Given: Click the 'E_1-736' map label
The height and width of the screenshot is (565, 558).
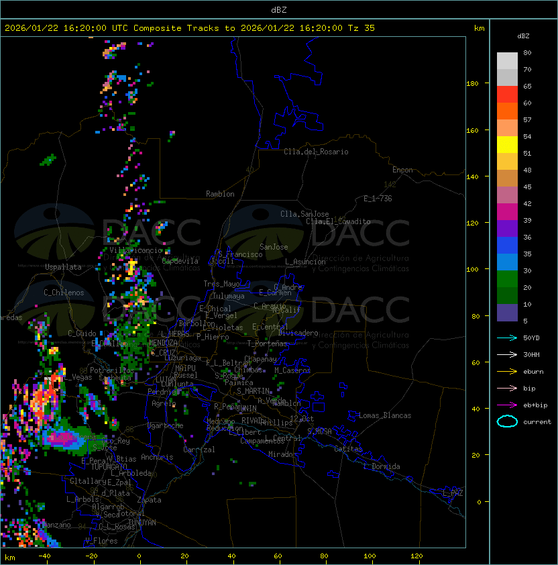Looking at the screenshot, I should tap(378, 199).
